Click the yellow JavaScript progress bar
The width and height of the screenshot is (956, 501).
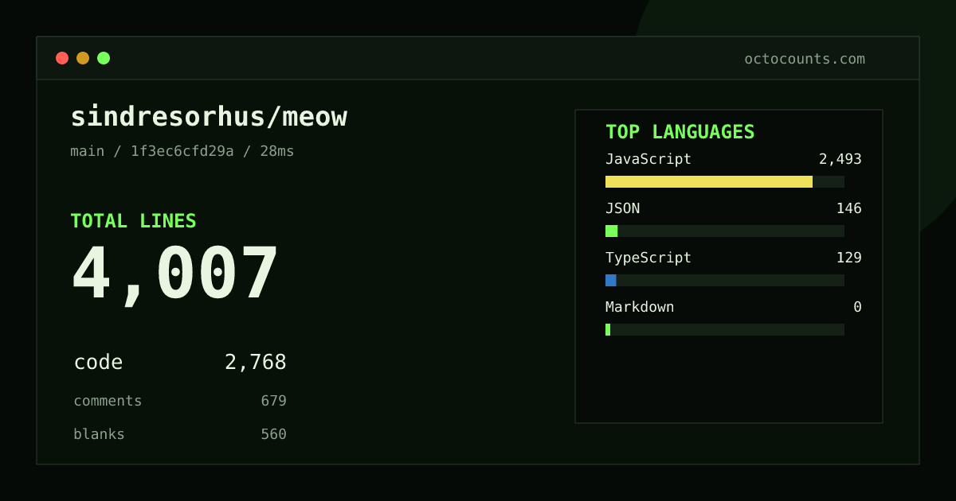[709, 181]
